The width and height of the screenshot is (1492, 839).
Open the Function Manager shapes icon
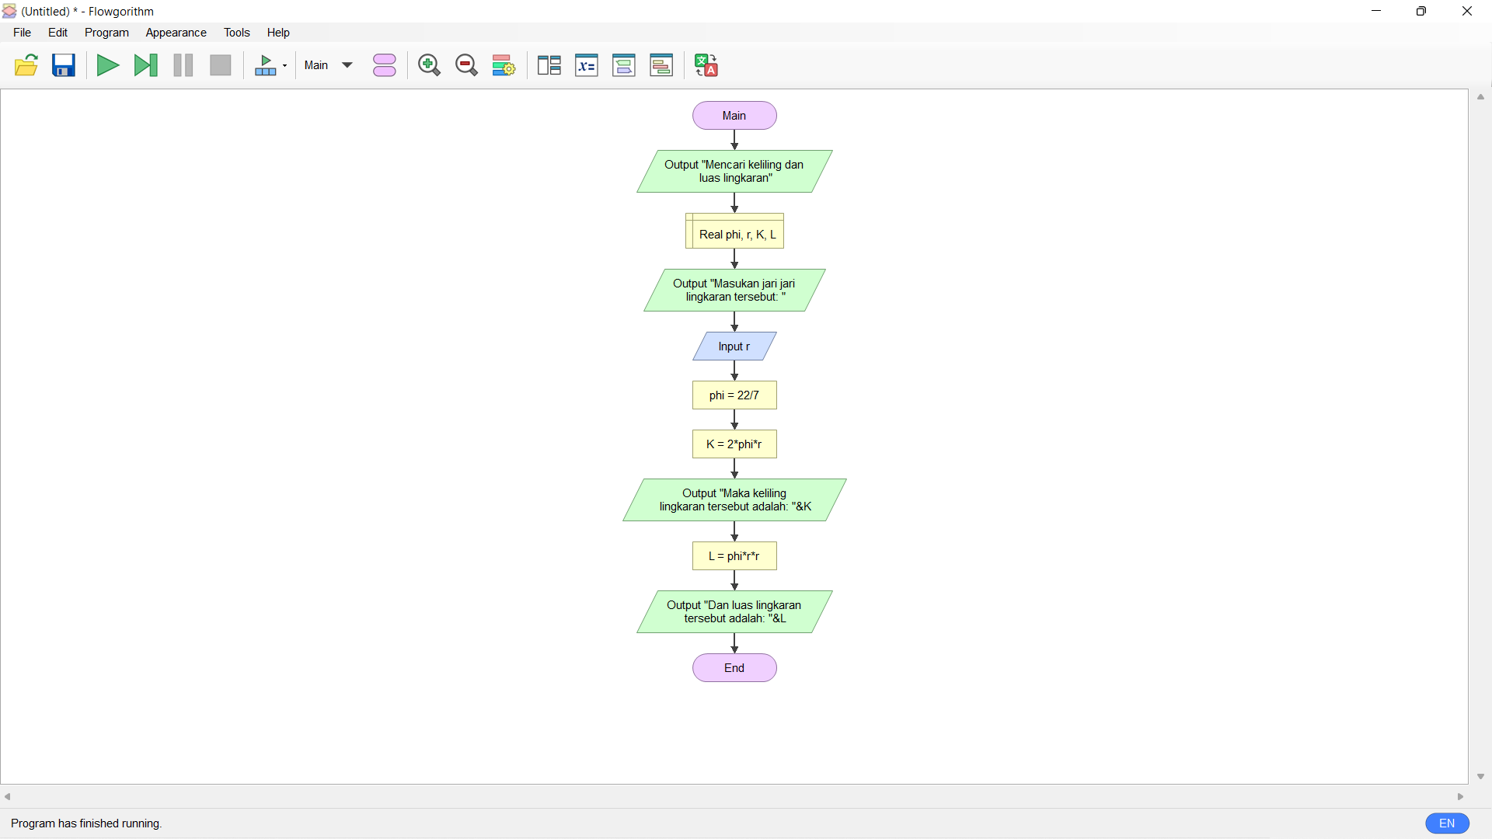tap(385, 65)
